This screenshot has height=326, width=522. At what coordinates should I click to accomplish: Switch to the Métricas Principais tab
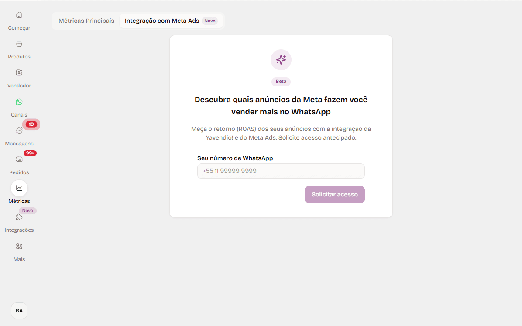86,21
